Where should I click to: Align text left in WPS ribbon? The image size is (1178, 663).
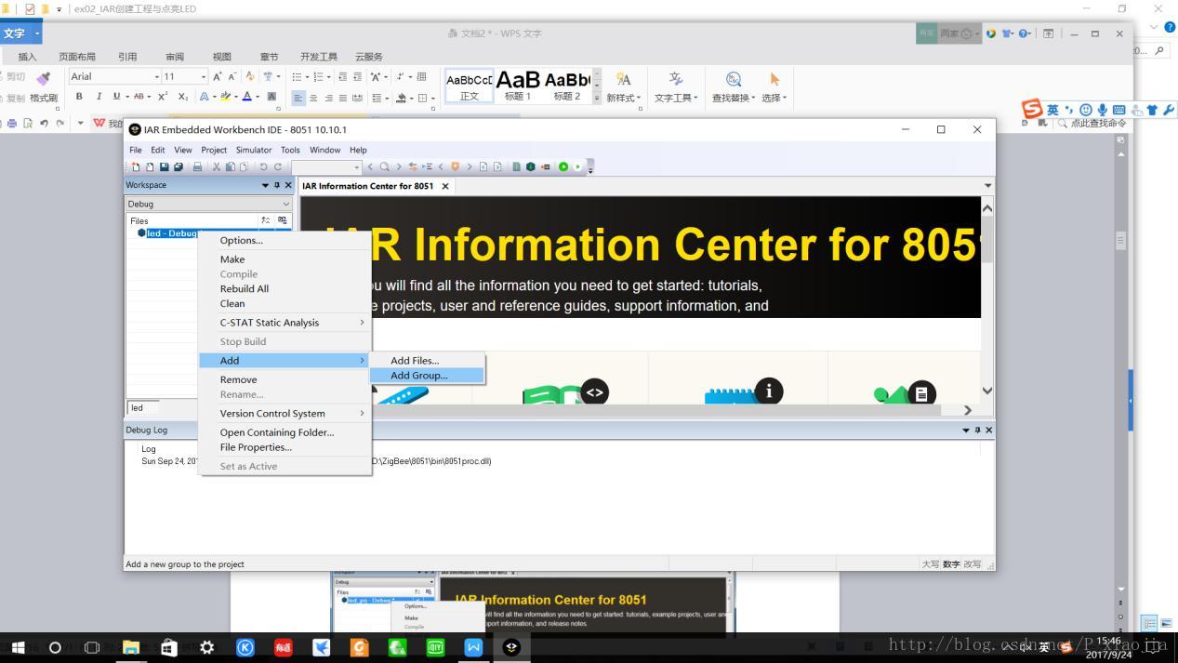(298, 98)
